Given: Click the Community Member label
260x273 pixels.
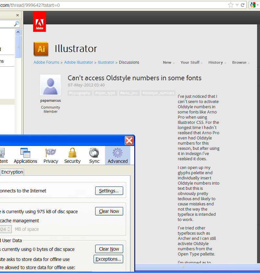Looking at the screenshot, I should [x=50, y=109].
